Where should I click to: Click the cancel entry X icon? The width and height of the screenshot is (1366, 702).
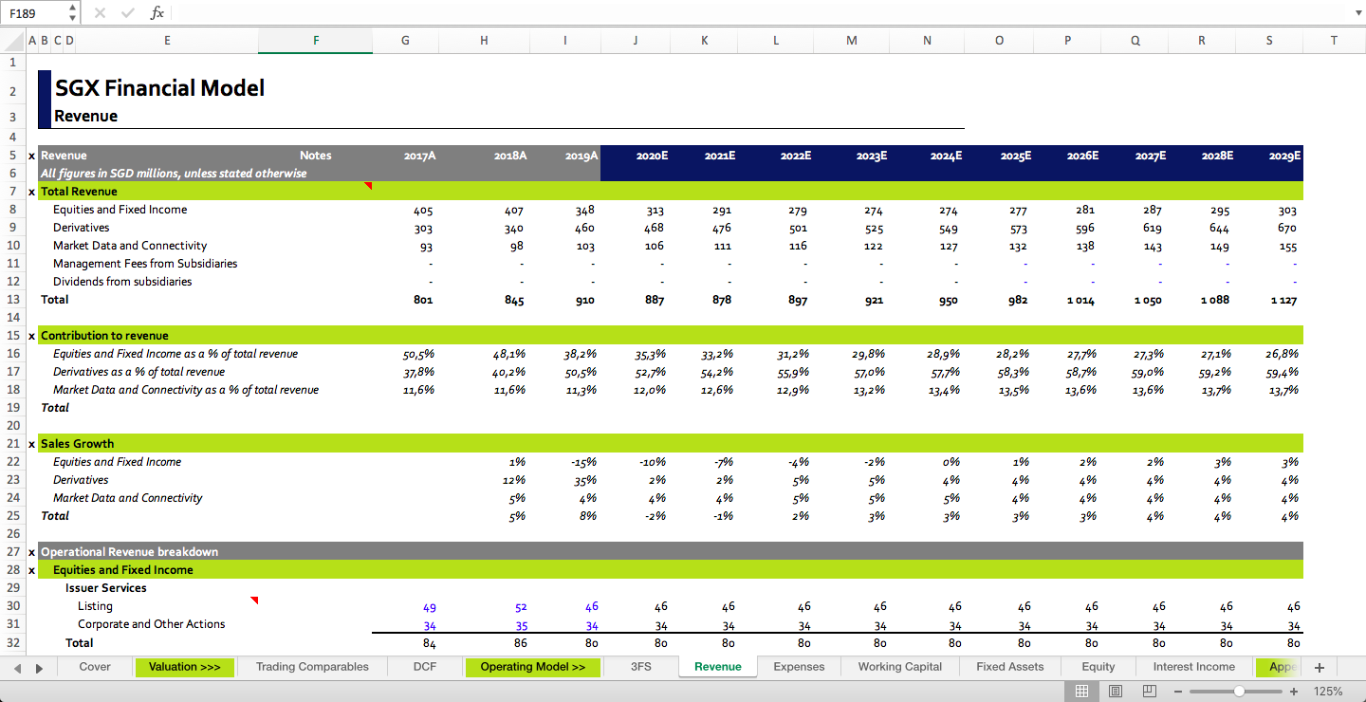pos(101,13)
